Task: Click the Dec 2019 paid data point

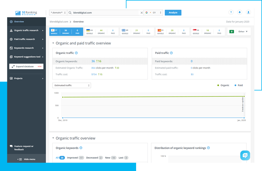Action: click(x=63, y=118)
